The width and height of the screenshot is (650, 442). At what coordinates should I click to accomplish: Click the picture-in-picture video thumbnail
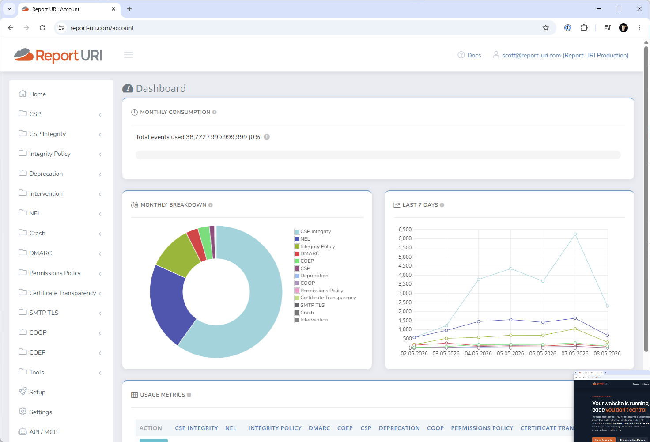pos(612,406)
